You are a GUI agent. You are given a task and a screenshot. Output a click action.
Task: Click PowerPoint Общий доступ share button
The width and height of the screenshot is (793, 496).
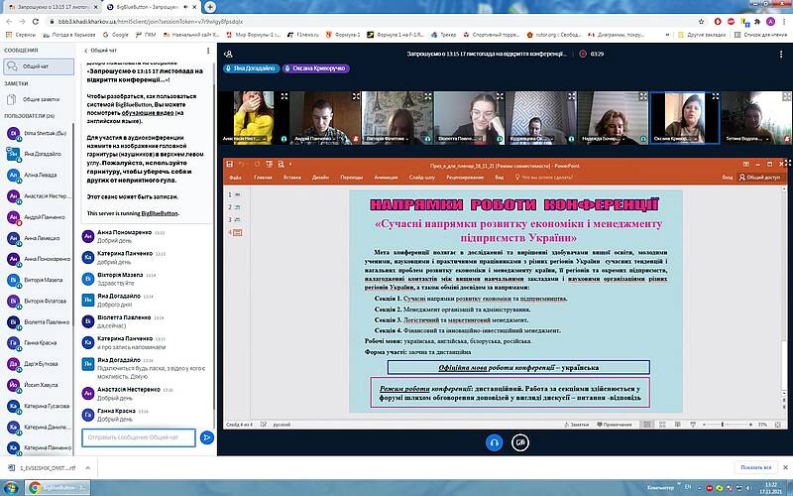point(759,178)
